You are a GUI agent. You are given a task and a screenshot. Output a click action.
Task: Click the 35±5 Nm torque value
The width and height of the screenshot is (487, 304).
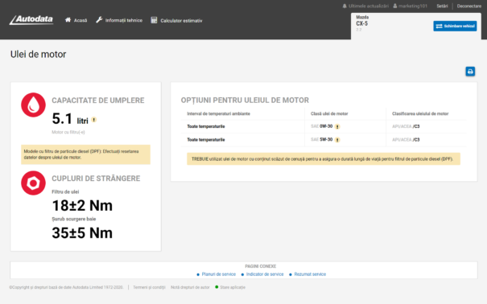pos(82,233)
